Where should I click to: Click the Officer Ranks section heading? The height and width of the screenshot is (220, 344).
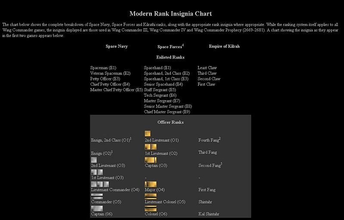[x=170, y=122]
